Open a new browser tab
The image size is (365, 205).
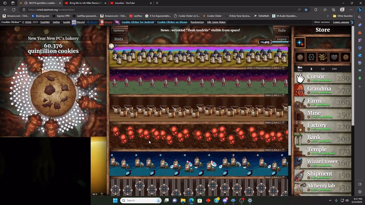[157, 3]
